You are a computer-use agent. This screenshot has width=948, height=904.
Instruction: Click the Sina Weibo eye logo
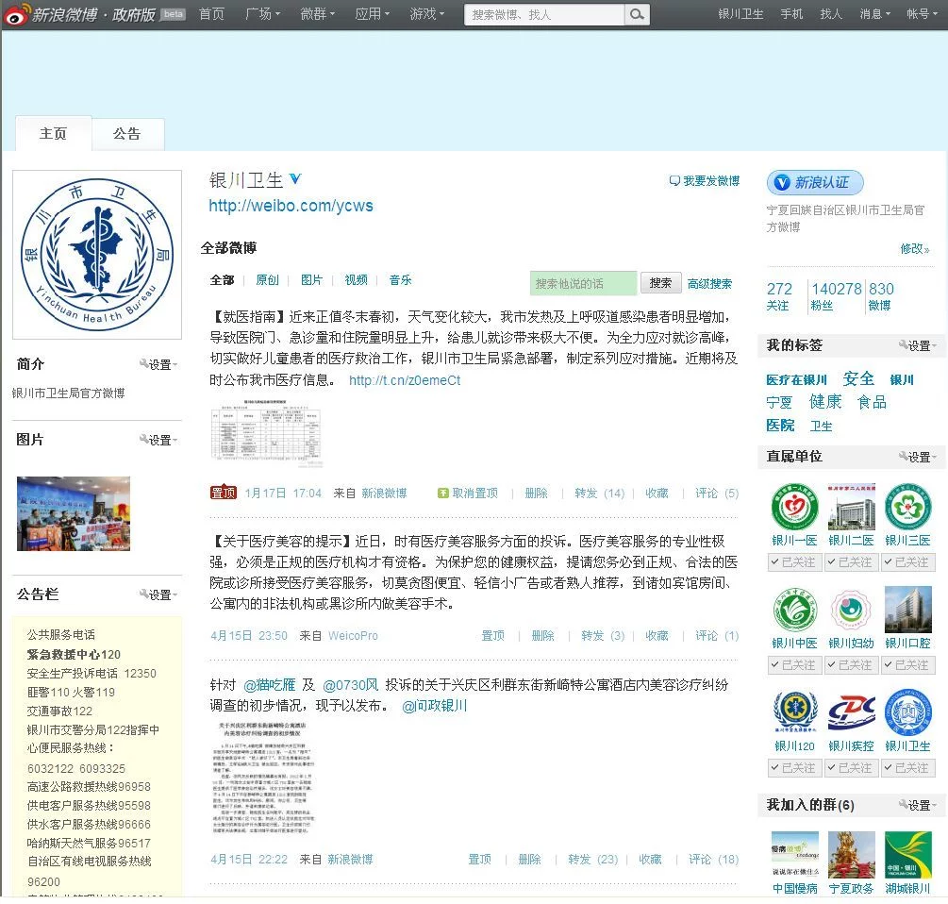pos(16,14)
